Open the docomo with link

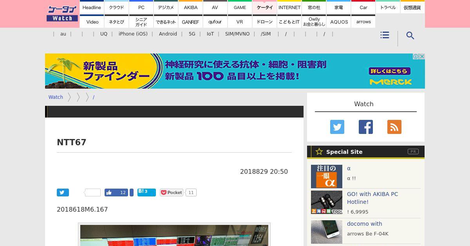pyautogui.click(x=365, y=224)
